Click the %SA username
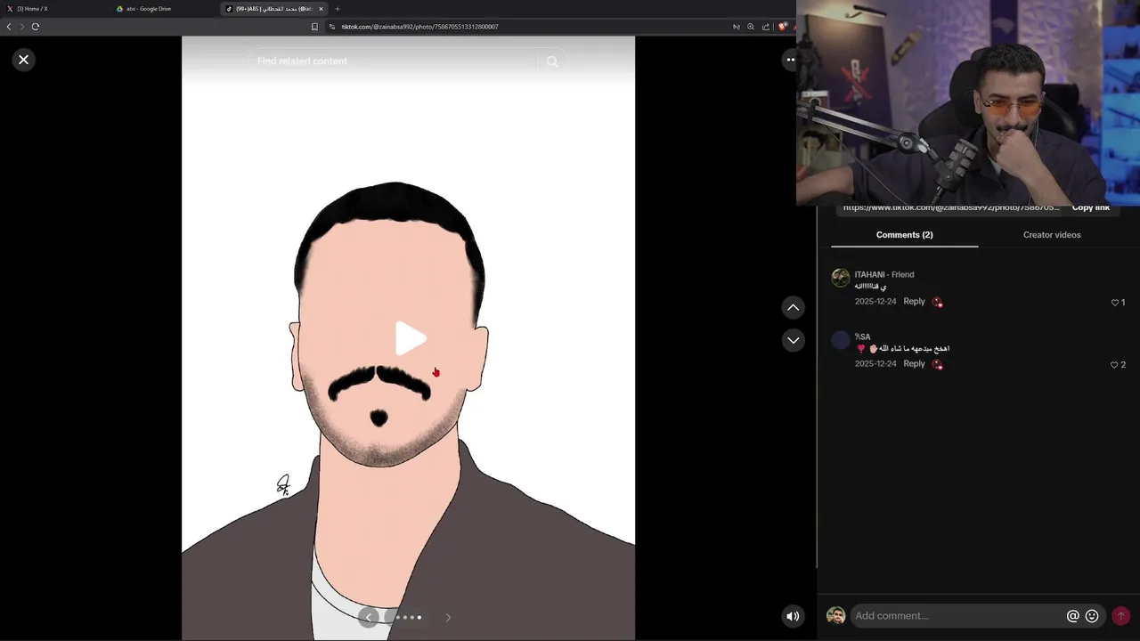The height and width of the screenshot is (641, 1140). (862, 337)
